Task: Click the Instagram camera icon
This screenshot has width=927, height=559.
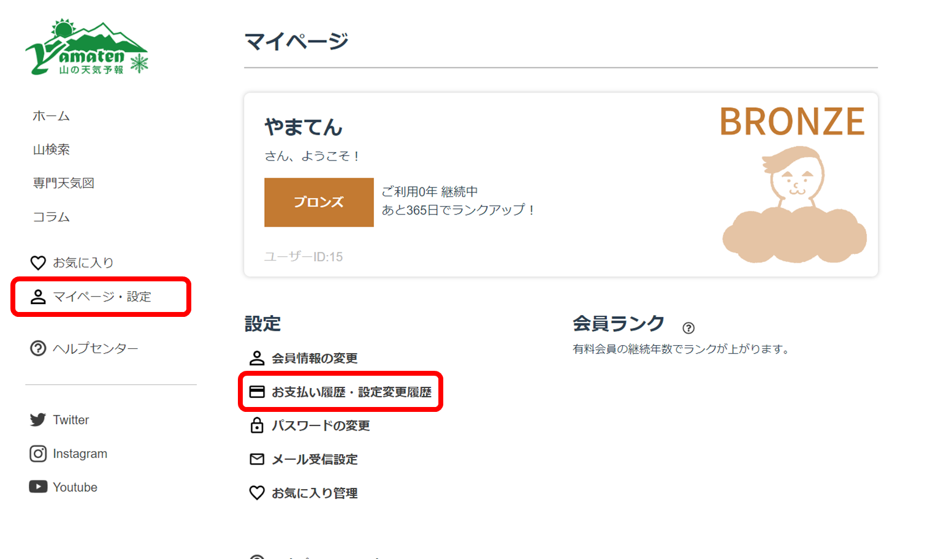Action: click(x=38, y=454)
